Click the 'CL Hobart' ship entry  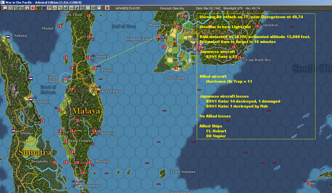coord(216,131)
